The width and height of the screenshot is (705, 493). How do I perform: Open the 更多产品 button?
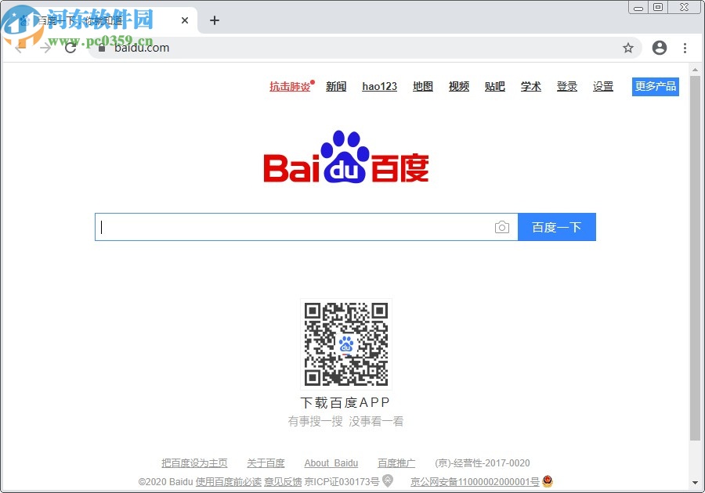point(656,86)
